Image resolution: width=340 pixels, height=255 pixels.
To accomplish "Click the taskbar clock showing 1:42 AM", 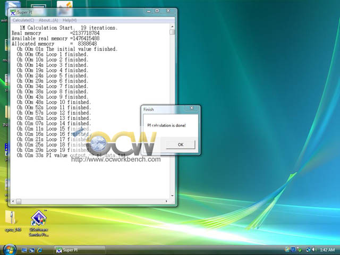I will tap(327, 250).
